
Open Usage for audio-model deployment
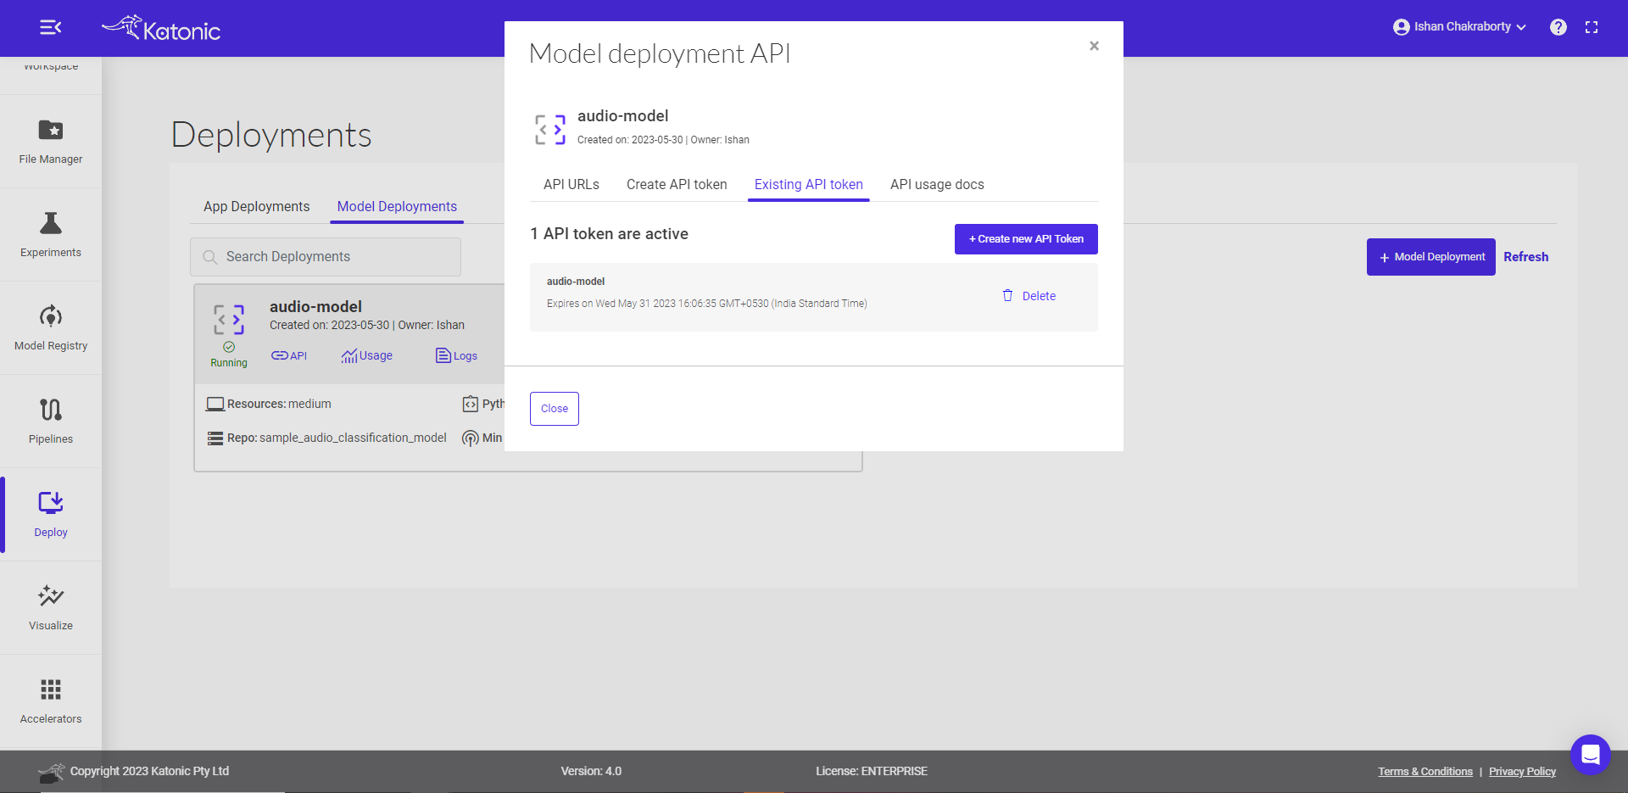pyautogui.click(x=366, y=355)
